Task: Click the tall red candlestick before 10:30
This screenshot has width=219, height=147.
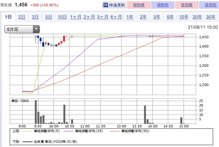Action: click(64, 38)
